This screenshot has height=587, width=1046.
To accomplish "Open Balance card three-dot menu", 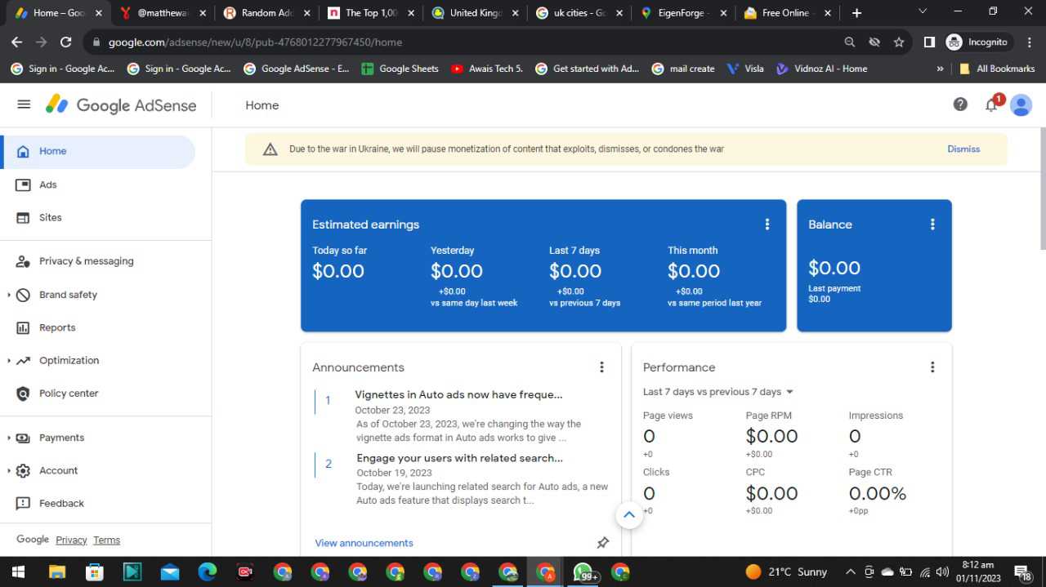I will [x=932, y=225].
